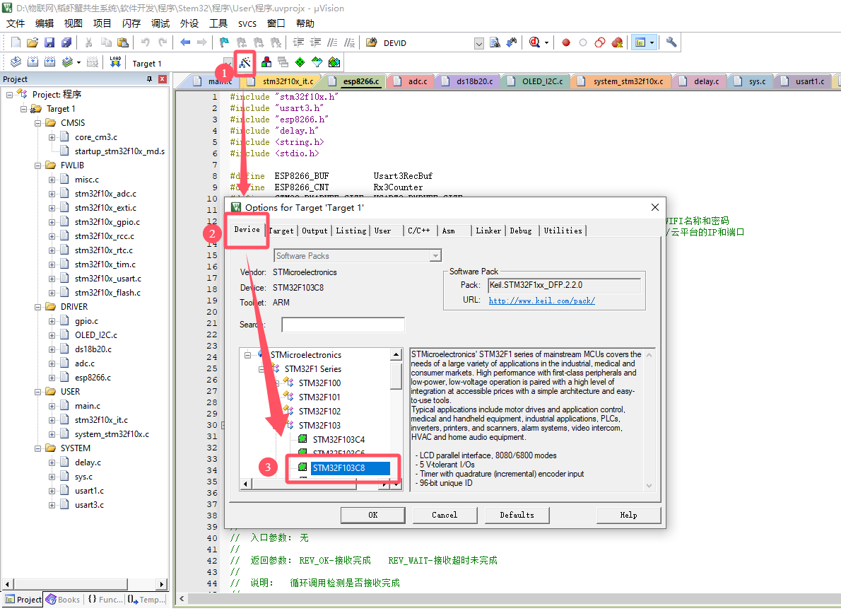The width and height of the screenshot is (841, 611).
Task: Close the Project panel
Action: (x=163, y=79)
